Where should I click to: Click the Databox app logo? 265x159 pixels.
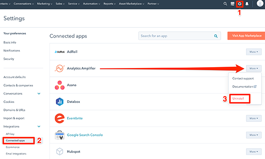pyautogui.click(x=60, y=102)
